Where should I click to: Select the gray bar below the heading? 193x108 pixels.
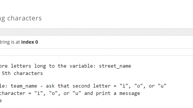(96, 32)
